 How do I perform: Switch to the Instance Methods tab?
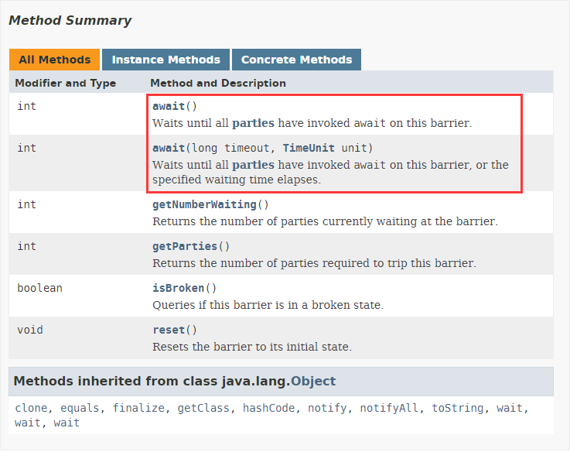(x=166, y=60)
